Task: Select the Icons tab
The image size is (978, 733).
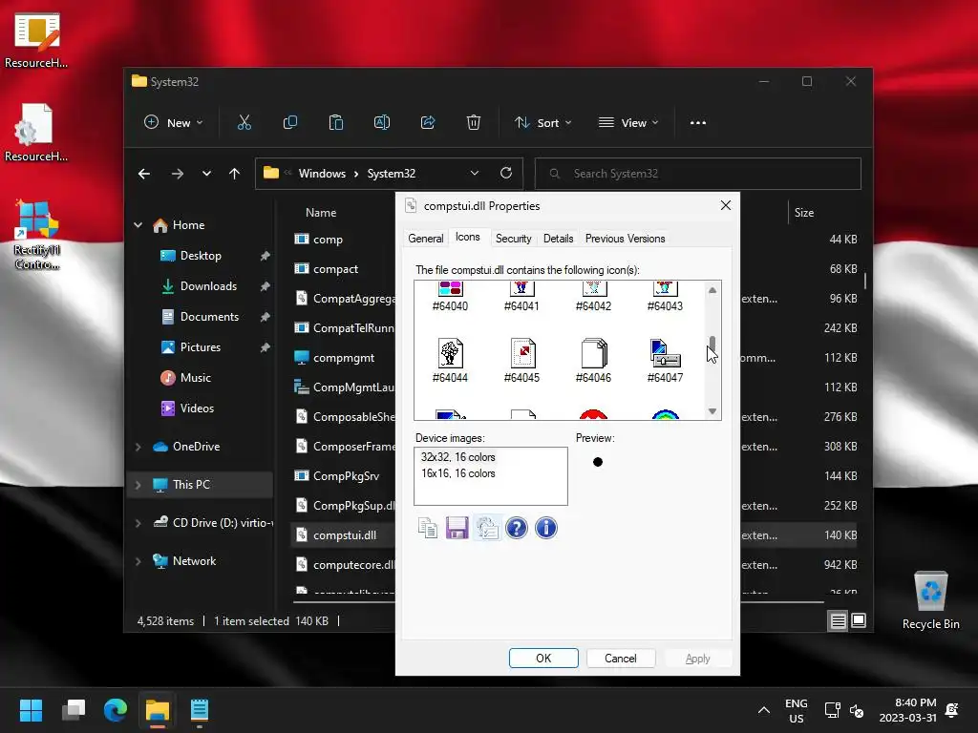Action: pos(467,237)
